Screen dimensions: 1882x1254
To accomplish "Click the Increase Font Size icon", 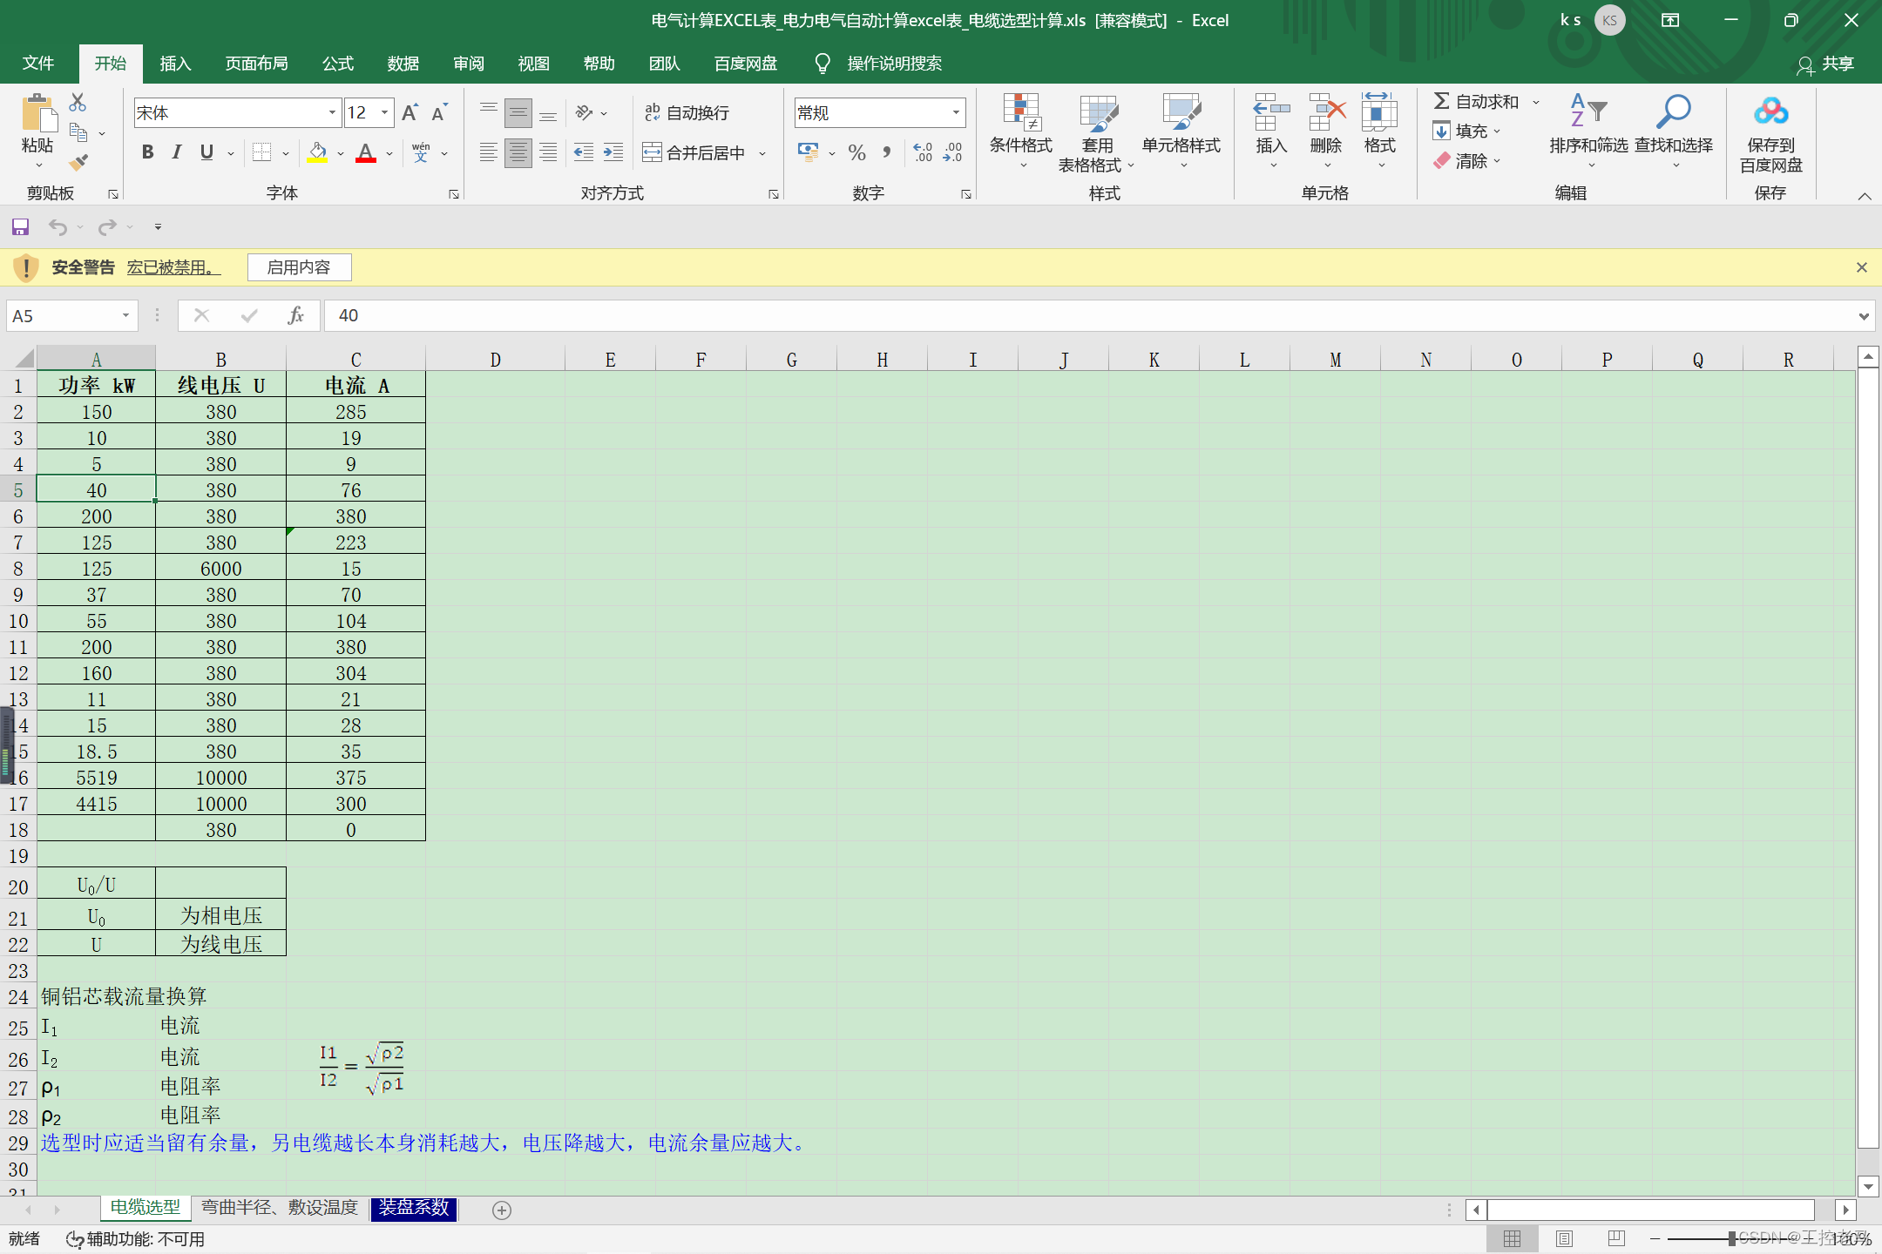I will coord(410,112).
